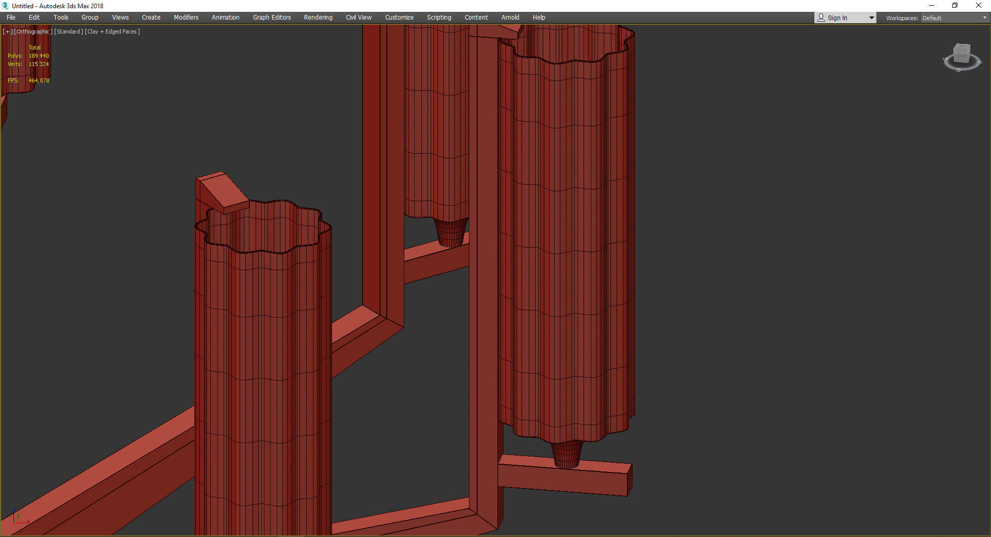Click the yellow Total statistics header

(x=35, y=47)
